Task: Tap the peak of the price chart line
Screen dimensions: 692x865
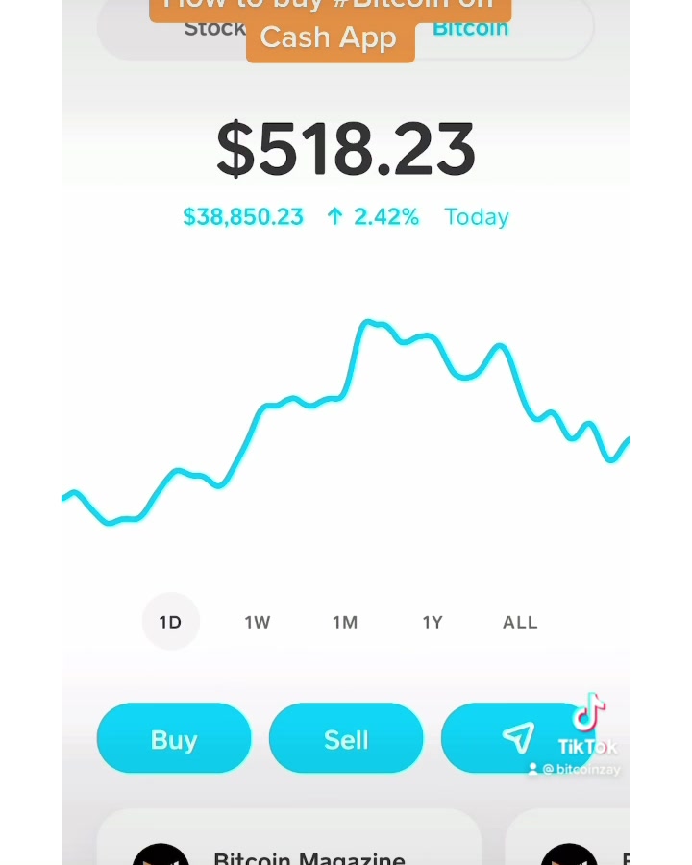Action: click(367, 322)
